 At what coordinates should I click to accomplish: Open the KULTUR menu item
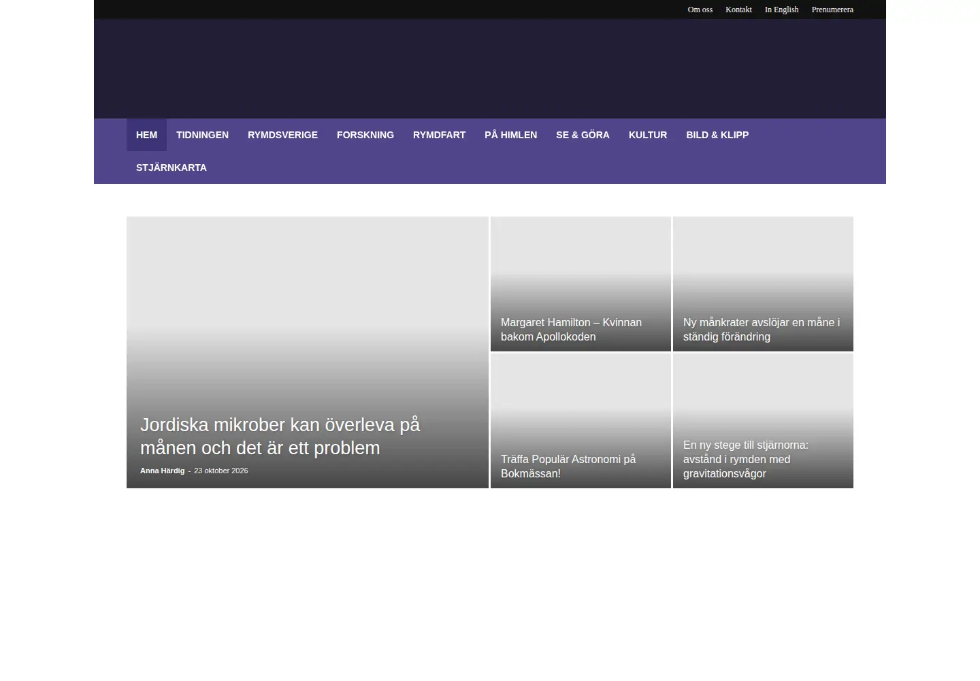(648, 135)
